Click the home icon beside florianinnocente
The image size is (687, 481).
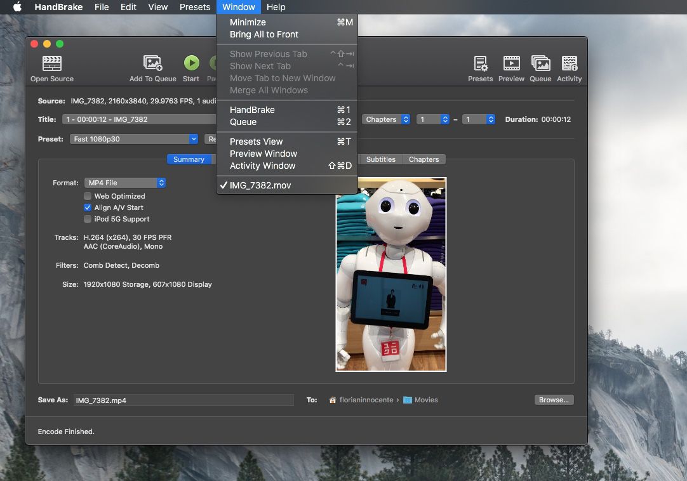point(333,400)
